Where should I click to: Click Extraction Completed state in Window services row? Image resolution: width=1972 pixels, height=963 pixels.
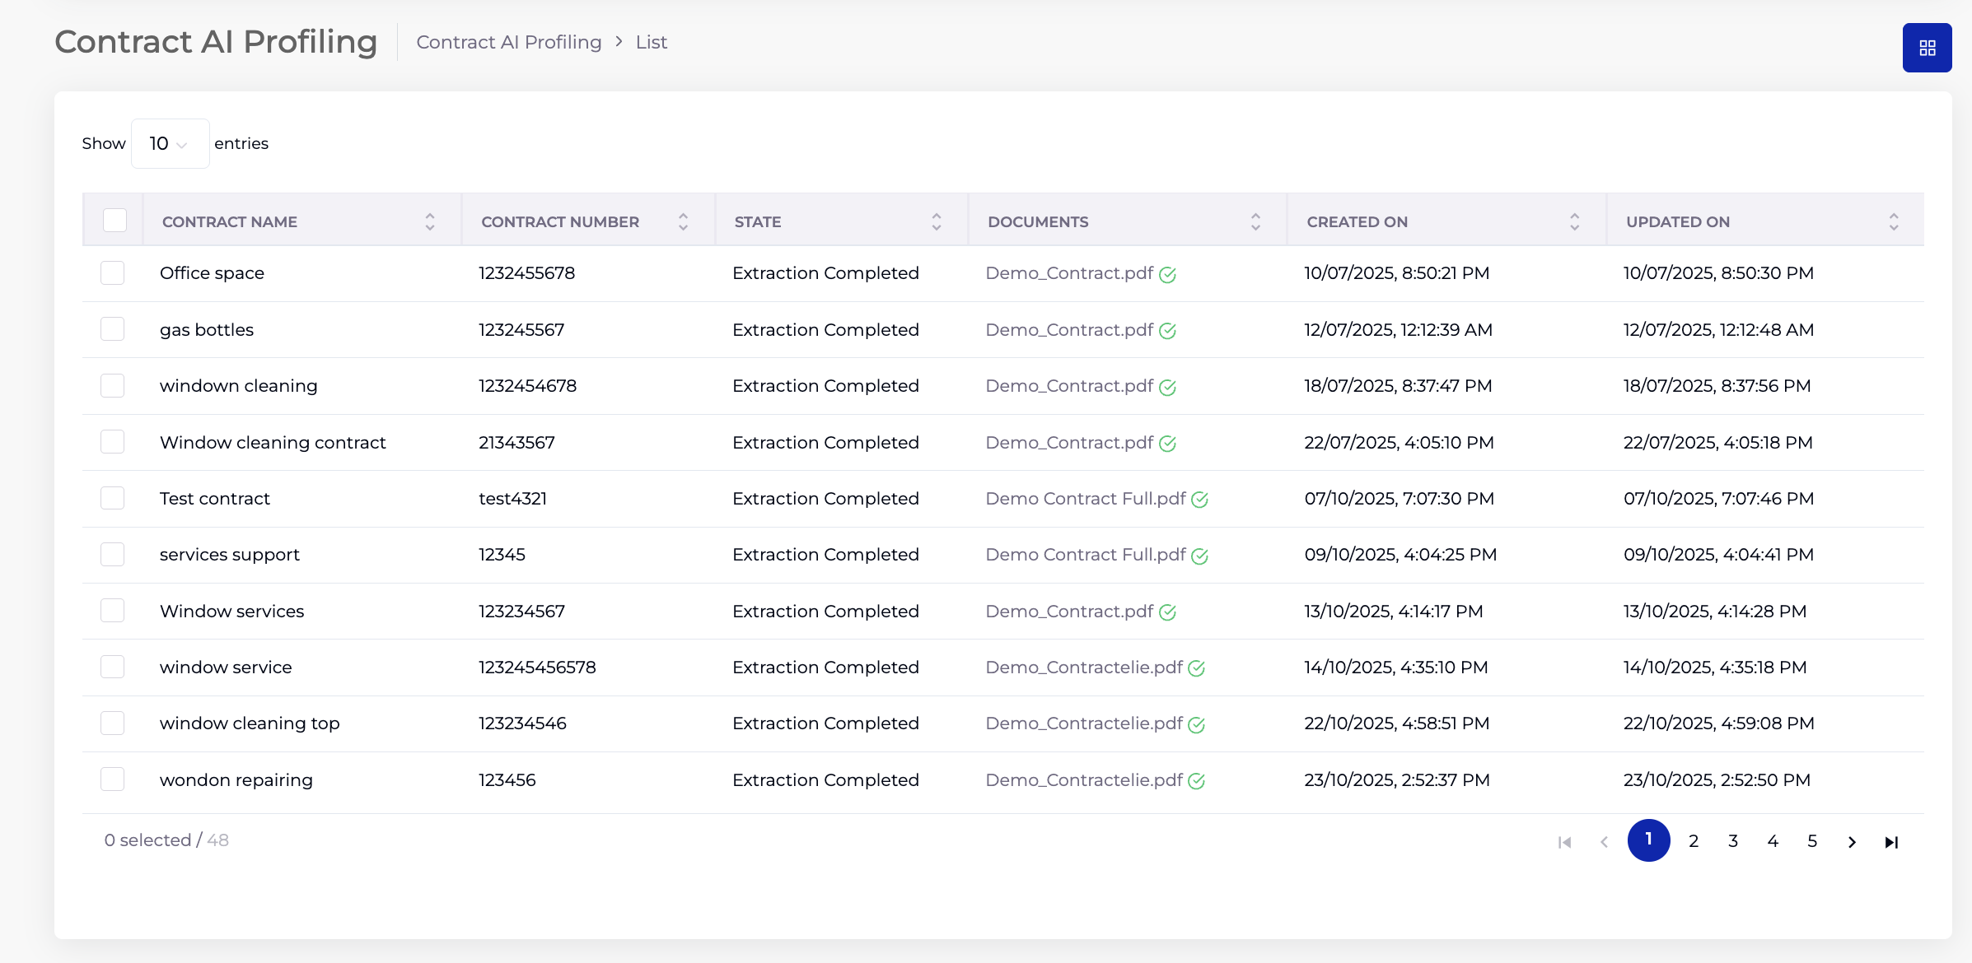pyautogui.click(x=825, y=611)
